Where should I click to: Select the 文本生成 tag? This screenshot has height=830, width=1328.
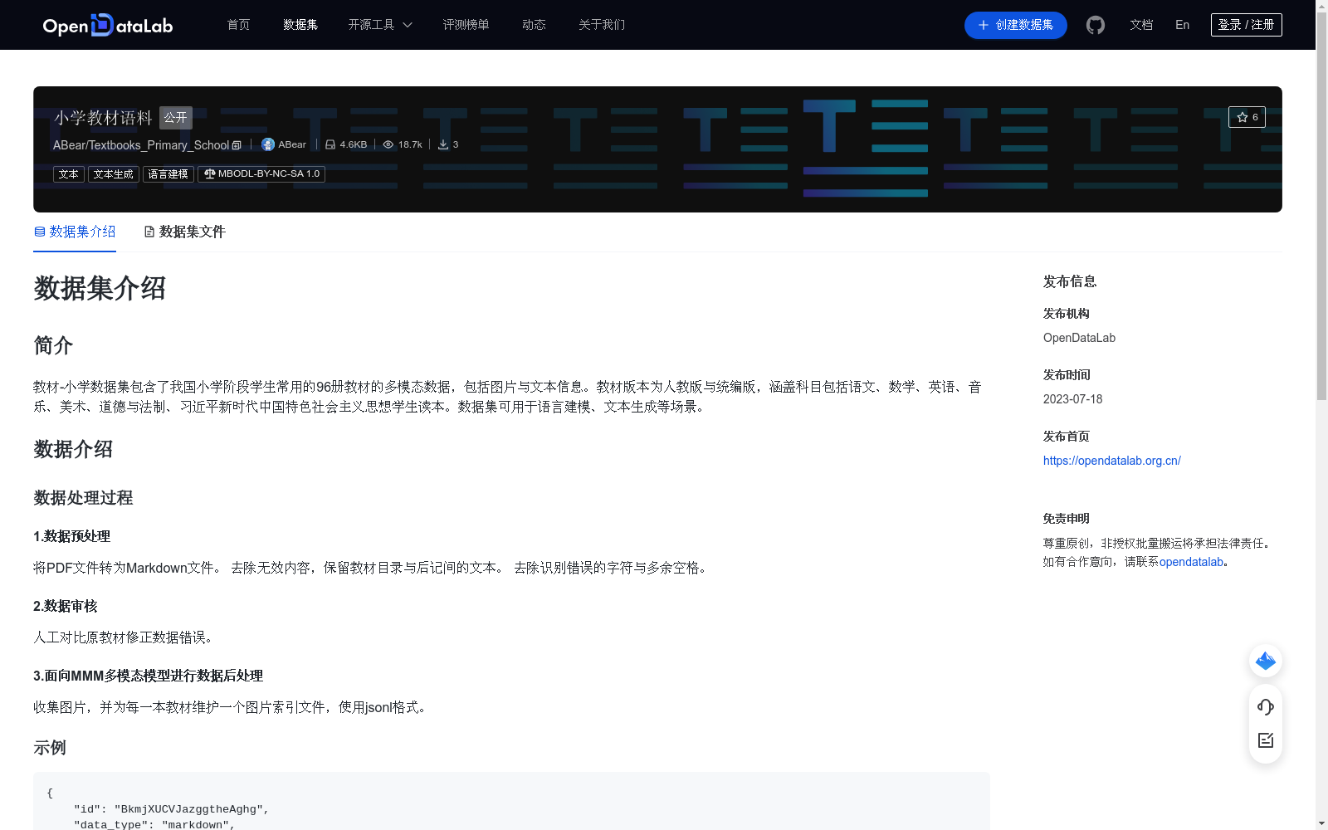(x=114, y=174)
